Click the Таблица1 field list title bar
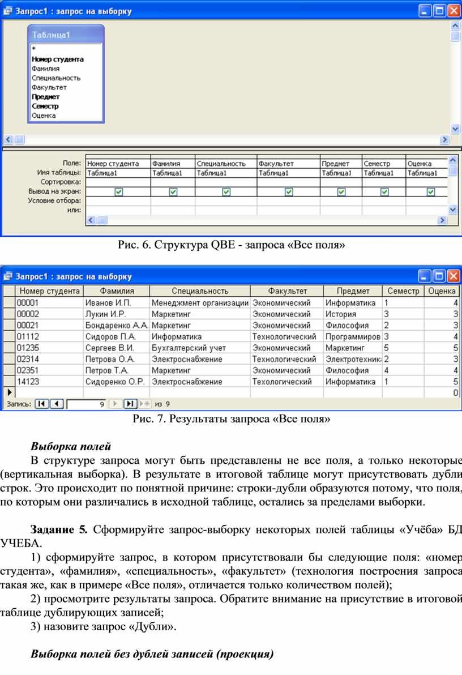 (x=66, y=35)
